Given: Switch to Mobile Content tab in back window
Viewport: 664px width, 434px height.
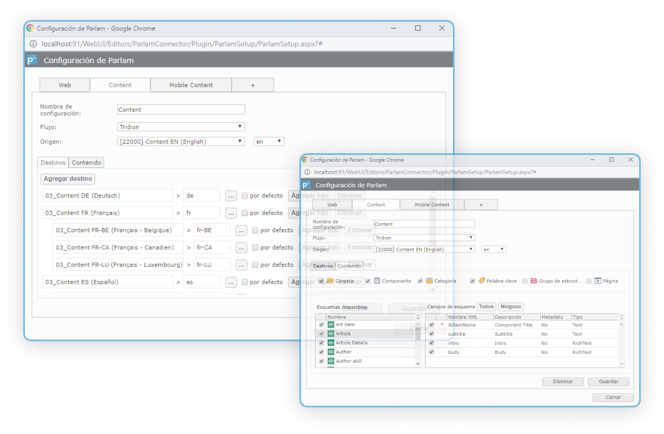Looking at the screenshot, I should [191, 85].
